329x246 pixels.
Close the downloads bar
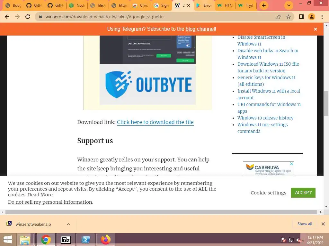point(323,224)
